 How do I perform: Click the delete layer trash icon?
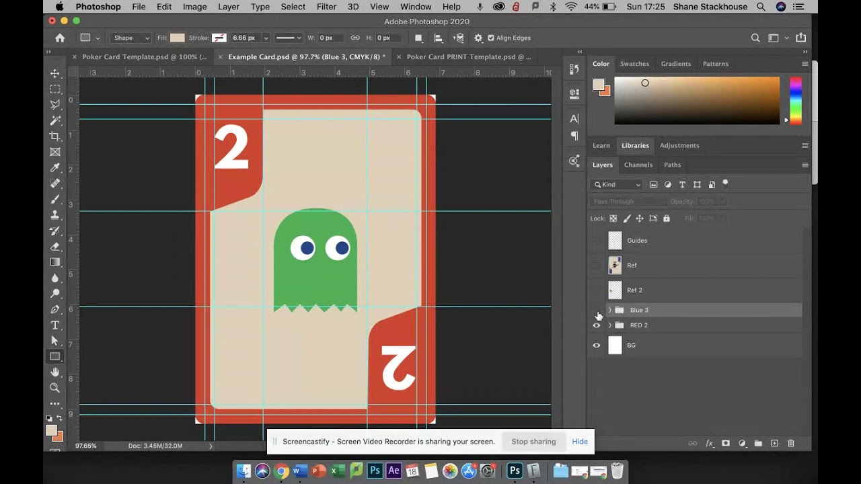791,444
